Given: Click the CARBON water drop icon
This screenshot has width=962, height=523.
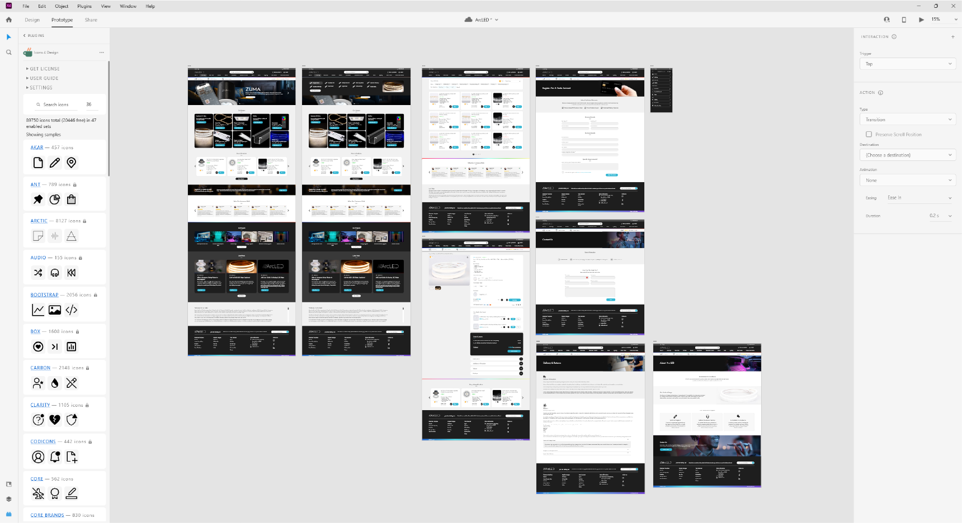Looking at the screenshot, I should point(55,383).
